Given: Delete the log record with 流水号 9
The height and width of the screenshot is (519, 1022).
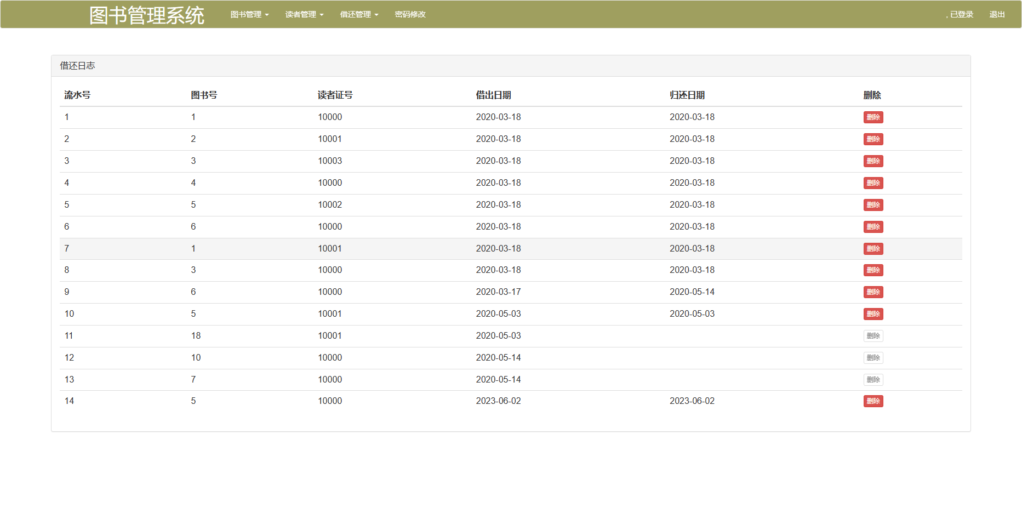Looking at the screenshot, I should coord(873,292).
